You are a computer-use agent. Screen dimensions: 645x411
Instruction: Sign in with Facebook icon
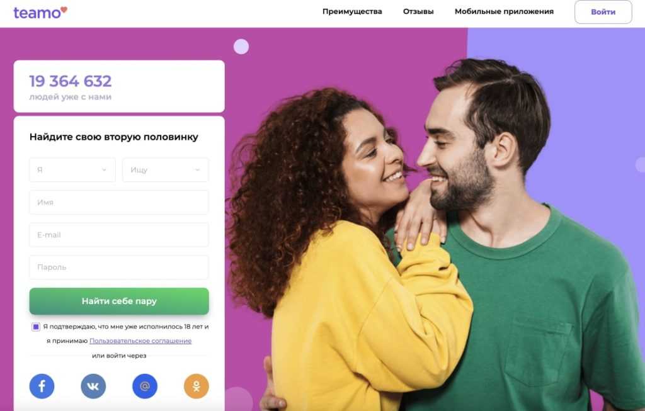point(42,386)
